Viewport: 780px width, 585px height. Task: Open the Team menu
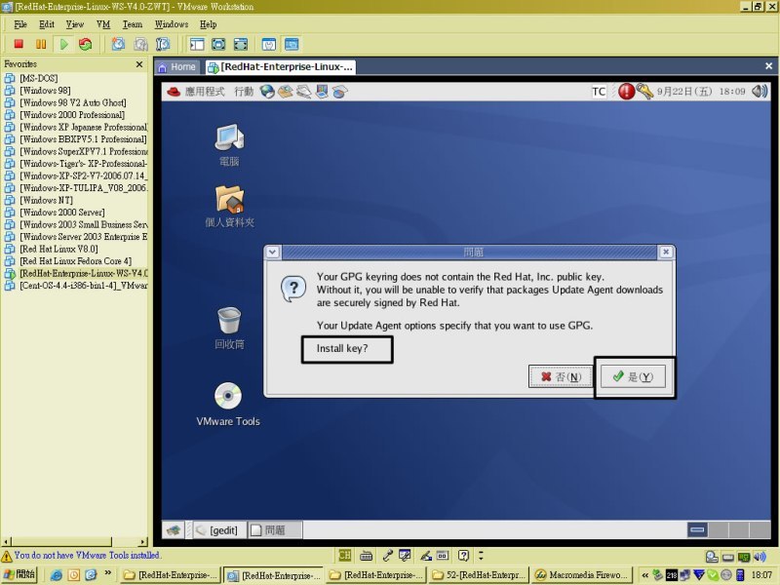point(133,24)
